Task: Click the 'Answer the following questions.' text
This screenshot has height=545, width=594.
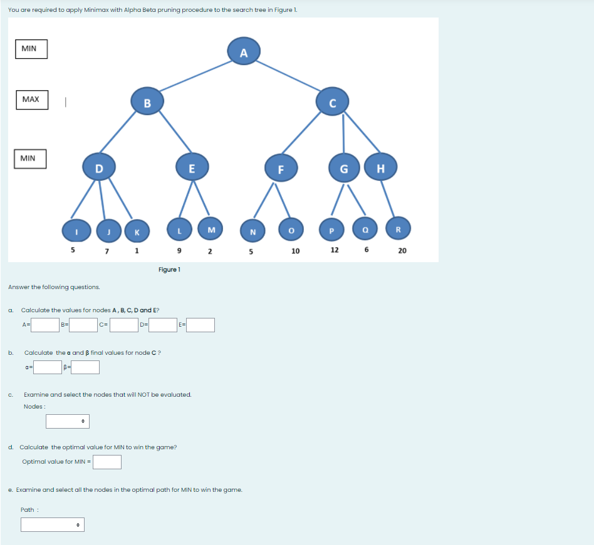Action: click(54, 287)
